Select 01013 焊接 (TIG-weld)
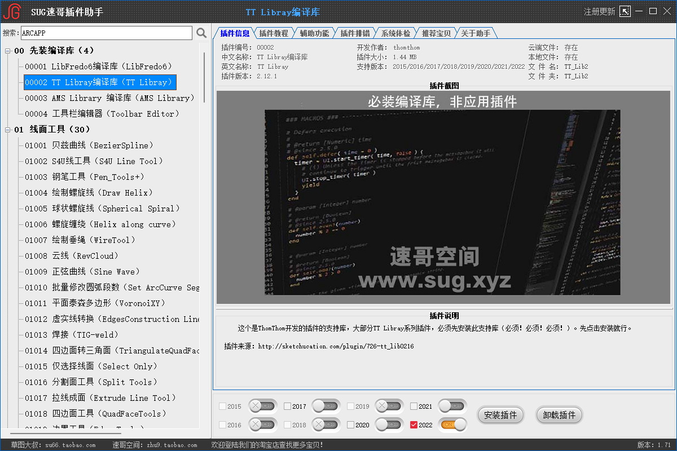 (x=72, y=335)
